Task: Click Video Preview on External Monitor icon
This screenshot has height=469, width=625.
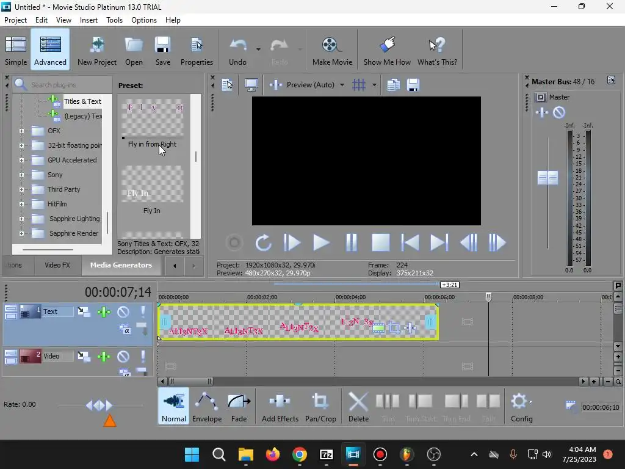Action: coord(251,84)
